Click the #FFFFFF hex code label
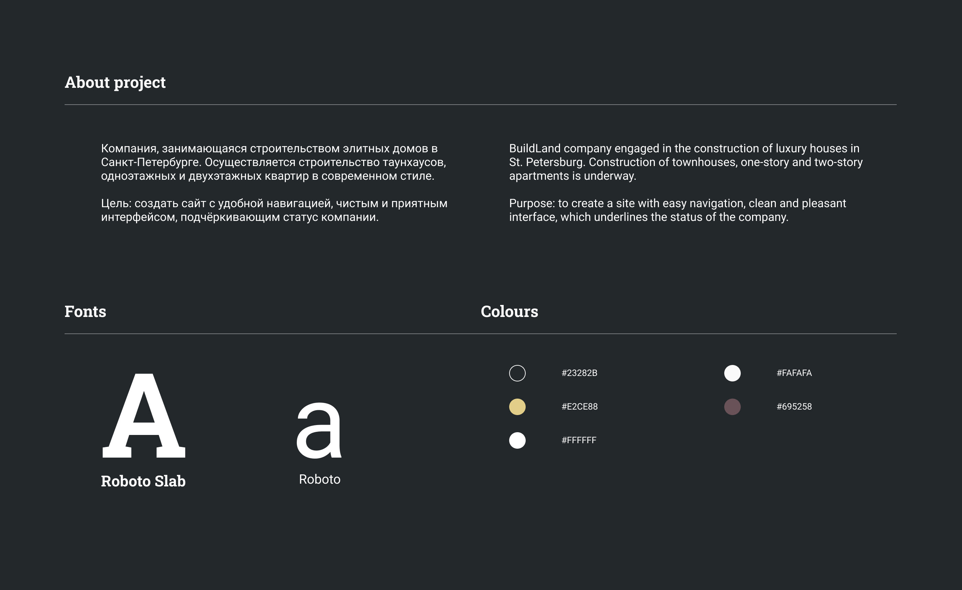The height and width of the screenshot is (590, 962). [x=579, y=440]
